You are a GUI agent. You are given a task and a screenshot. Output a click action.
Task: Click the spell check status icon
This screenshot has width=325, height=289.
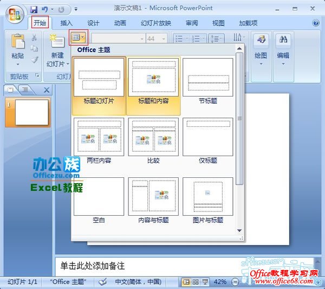102,282
